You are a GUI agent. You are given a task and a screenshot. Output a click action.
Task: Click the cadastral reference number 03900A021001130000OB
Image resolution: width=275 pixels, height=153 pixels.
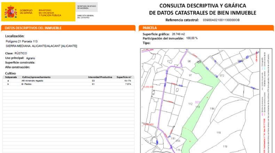click(221, 20)
